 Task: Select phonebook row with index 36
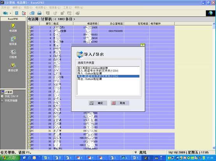click(x=101, y=145)
